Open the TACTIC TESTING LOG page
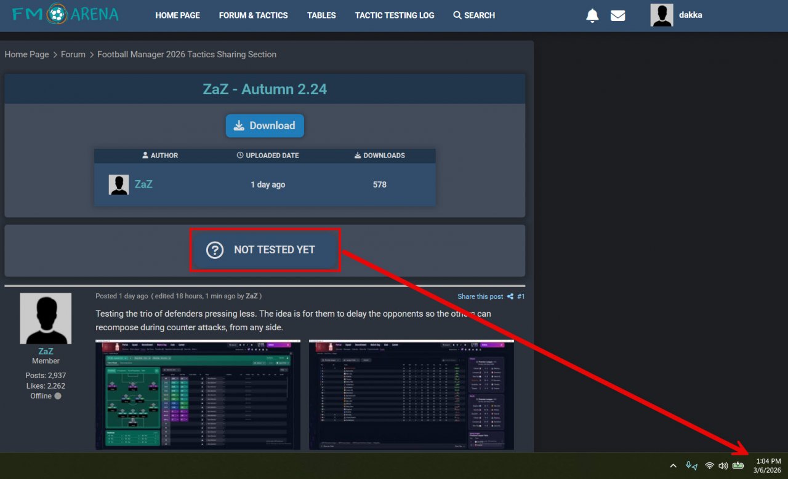The height and width of the screenshot is (479, 788). 395,15
